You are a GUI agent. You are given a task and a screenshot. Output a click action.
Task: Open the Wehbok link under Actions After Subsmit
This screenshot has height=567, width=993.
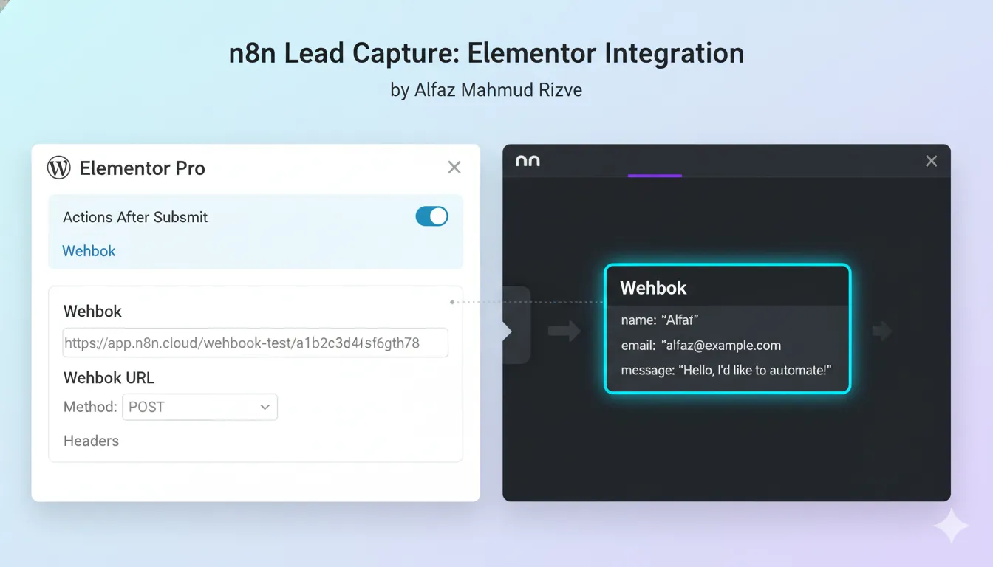(88, 251)
